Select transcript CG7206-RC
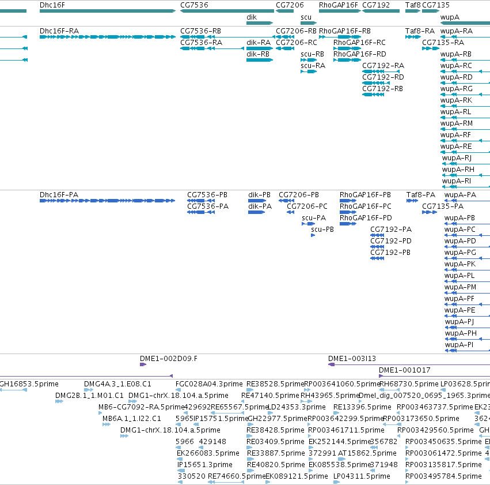Screen dimensions: 490x485 coord(297,43)
